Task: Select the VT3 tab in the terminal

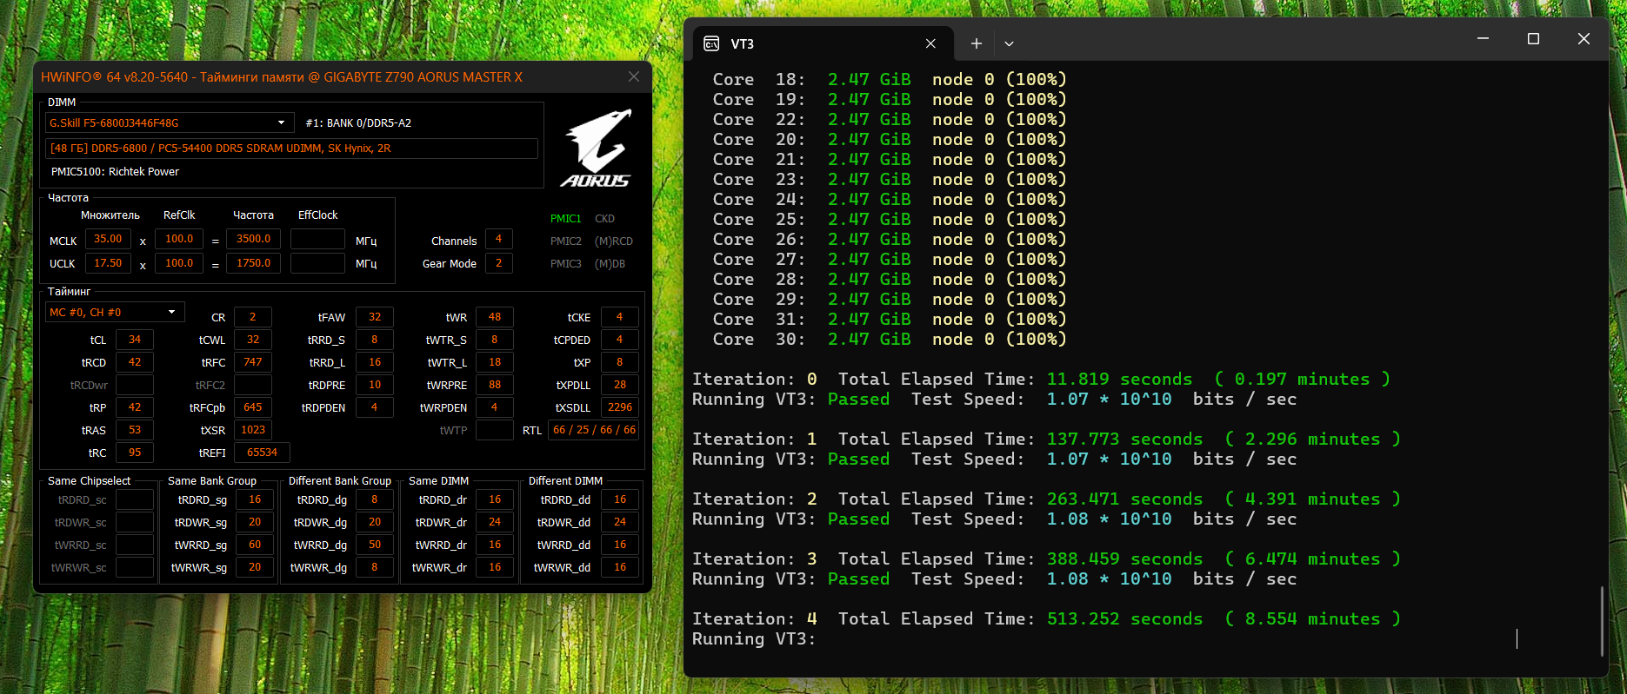Action: coord(822,43)
